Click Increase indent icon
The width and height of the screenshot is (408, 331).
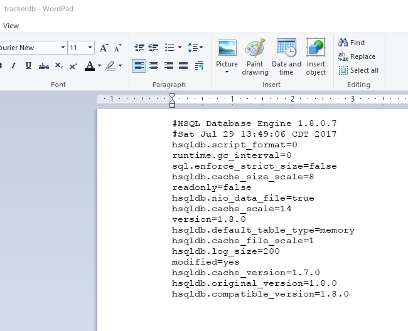pyautogui.click(x=153, y=47)
